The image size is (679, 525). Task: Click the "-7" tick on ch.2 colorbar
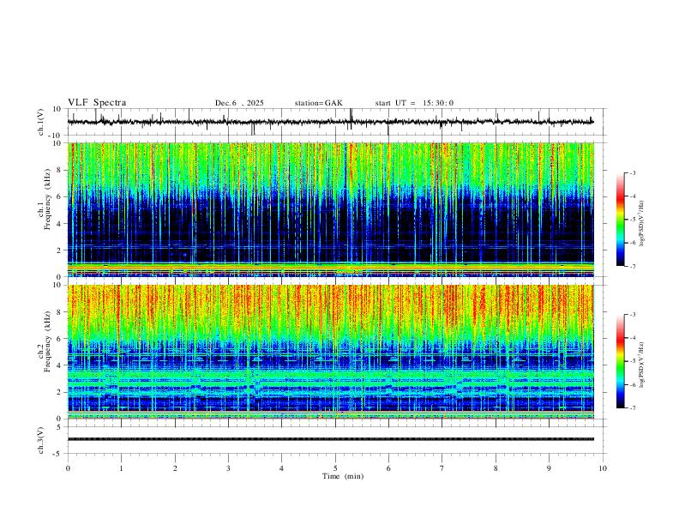click(632, 407)
